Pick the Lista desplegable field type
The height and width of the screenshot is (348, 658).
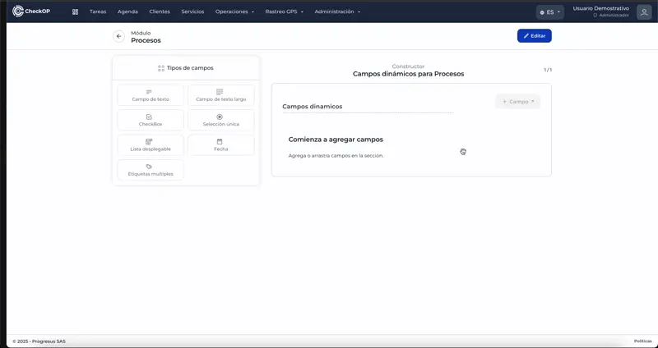tap(151, 145)
